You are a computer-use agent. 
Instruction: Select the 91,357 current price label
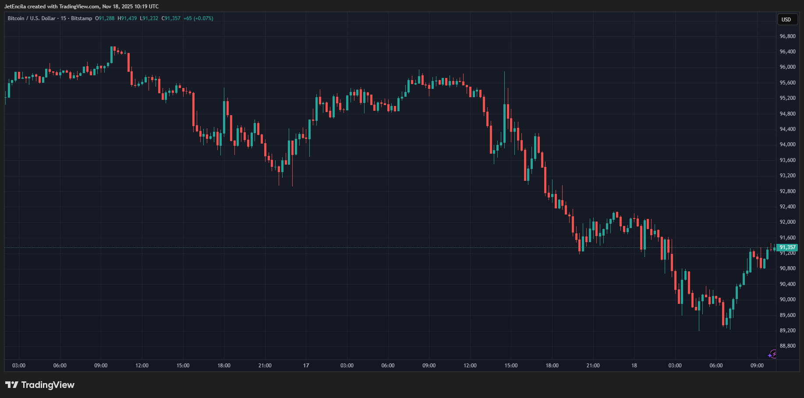click(x=787, y=247)
